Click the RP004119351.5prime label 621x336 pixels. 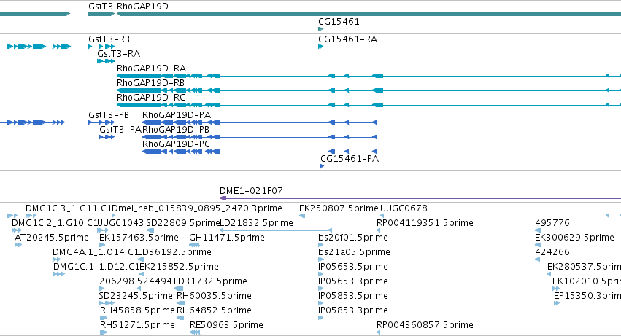[425, 223]
